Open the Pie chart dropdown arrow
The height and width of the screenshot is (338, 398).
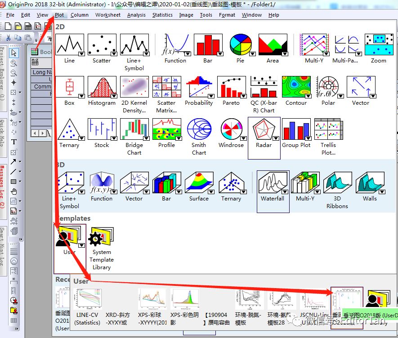(252, 53)
